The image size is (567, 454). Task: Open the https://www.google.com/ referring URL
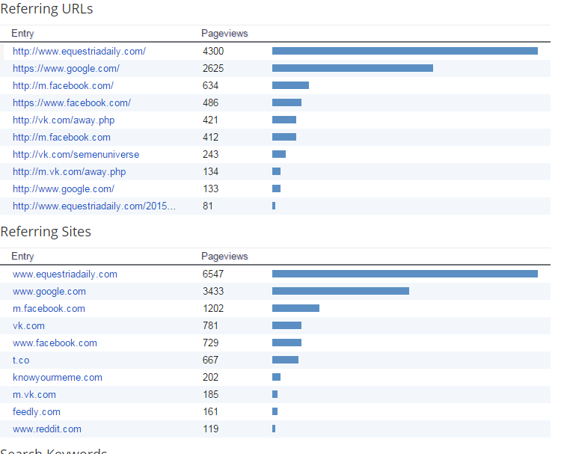[x=66, y=68]
